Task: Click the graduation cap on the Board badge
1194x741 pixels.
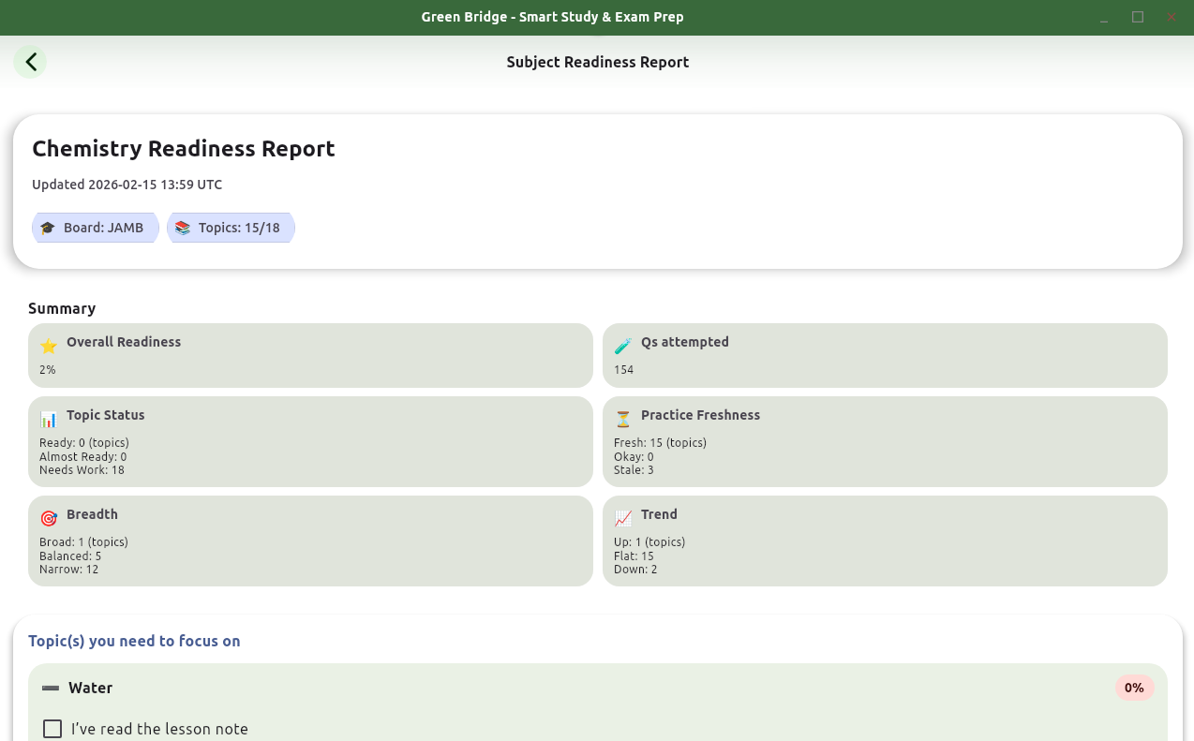Action: pos(48,227)
